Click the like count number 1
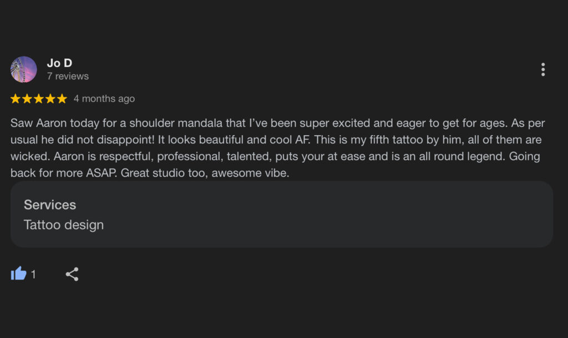Viewport: 568px width, 338px height. click(33, 275)
